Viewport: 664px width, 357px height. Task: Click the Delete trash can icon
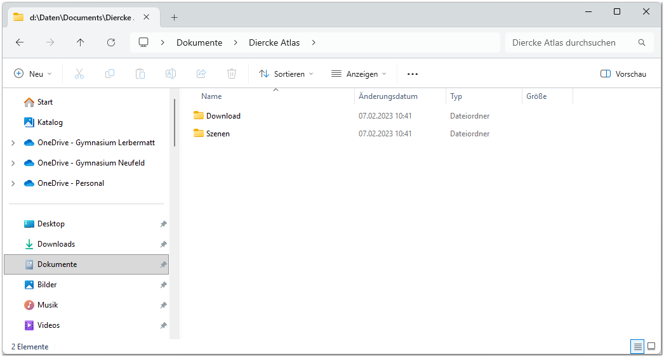(x=232, y=74)
